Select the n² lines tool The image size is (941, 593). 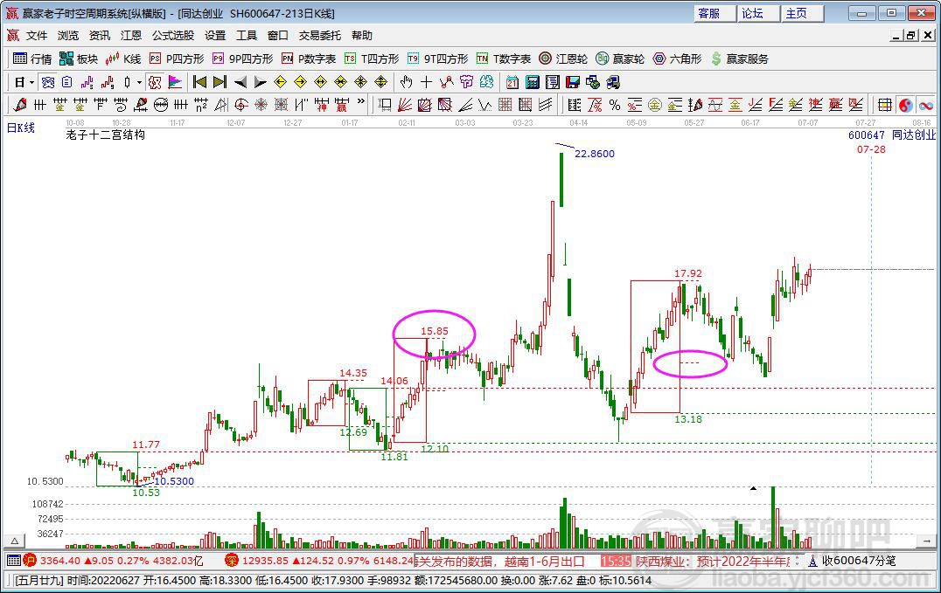coord(200,105)
